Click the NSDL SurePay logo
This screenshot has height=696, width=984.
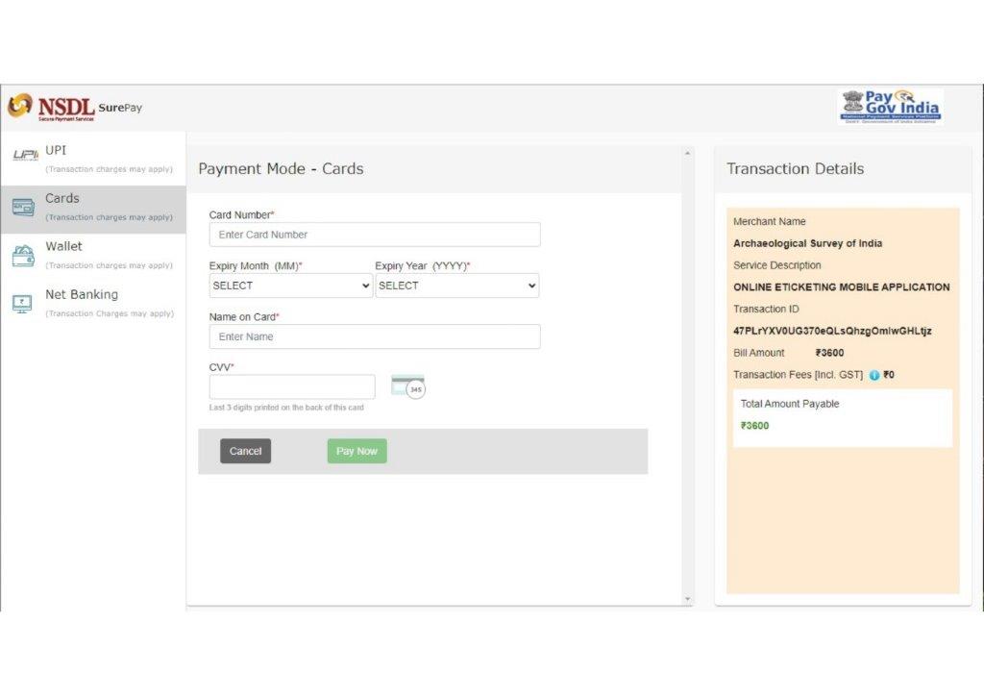[x=75, y=107]
